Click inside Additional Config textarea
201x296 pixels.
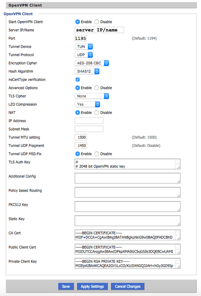click(x=128, y=179)
